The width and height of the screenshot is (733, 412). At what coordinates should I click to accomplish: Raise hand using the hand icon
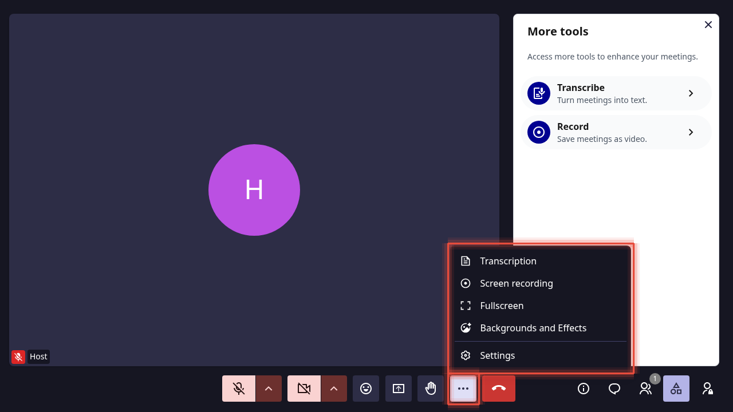click(431, 389)
